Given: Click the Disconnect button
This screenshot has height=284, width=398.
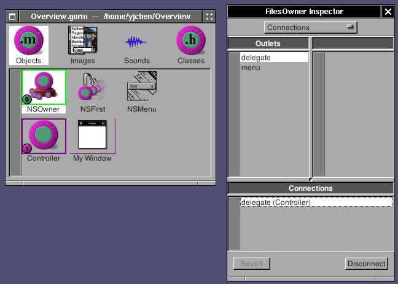Looking at the screenshot, I should coord(366,264).
